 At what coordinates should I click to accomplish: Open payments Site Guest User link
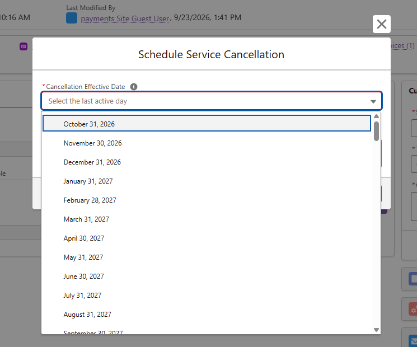click(125, 18)
